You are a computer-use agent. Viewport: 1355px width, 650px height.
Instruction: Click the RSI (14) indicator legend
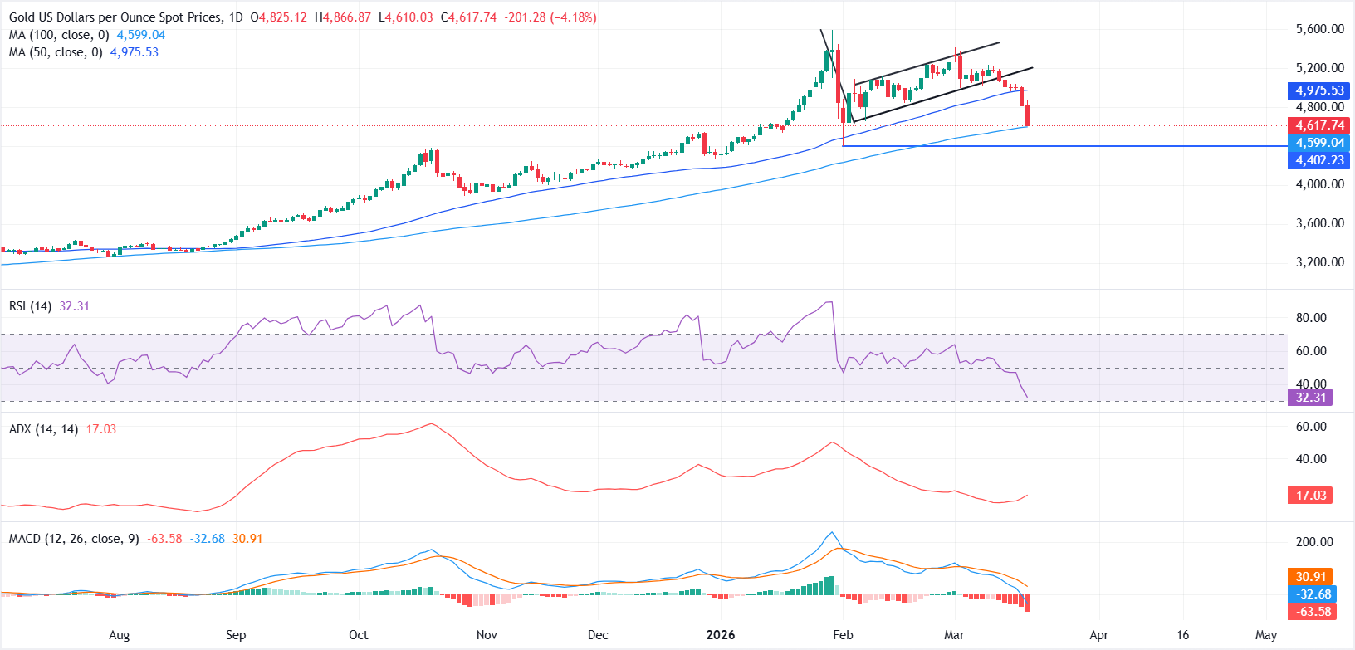[30, 306]
